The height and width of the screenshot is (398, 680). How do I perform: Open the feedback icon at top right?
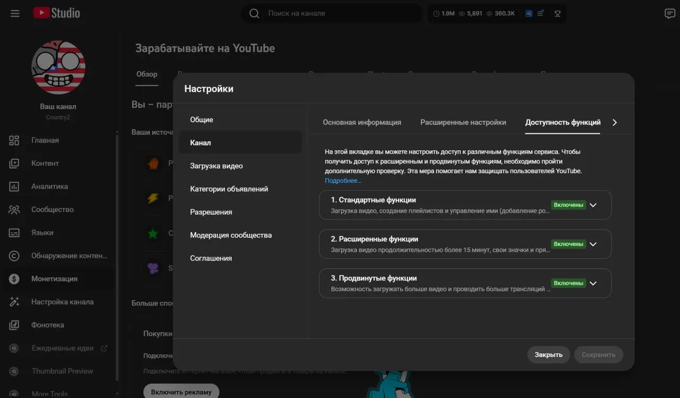[670, 14]
